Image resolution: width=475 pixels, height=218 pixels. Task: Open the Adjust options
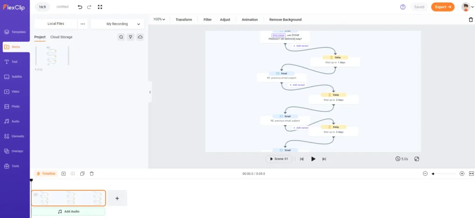[225, 19]
